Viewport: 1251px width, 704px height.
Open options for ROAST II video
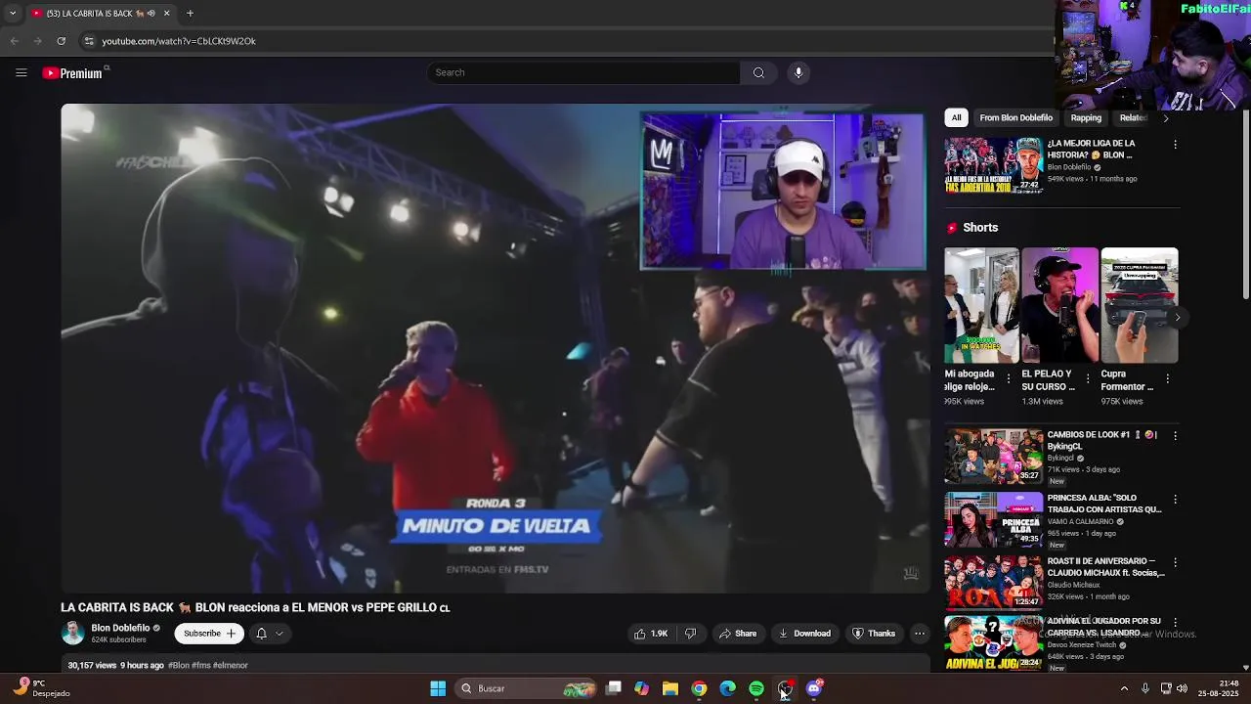(x=1175, y=563)
